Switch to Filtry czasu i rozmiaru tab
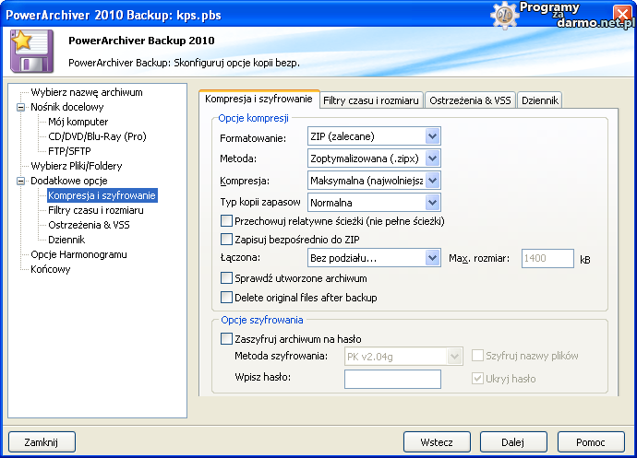Screen dimensions: 637x458 [x=371, y=100]
